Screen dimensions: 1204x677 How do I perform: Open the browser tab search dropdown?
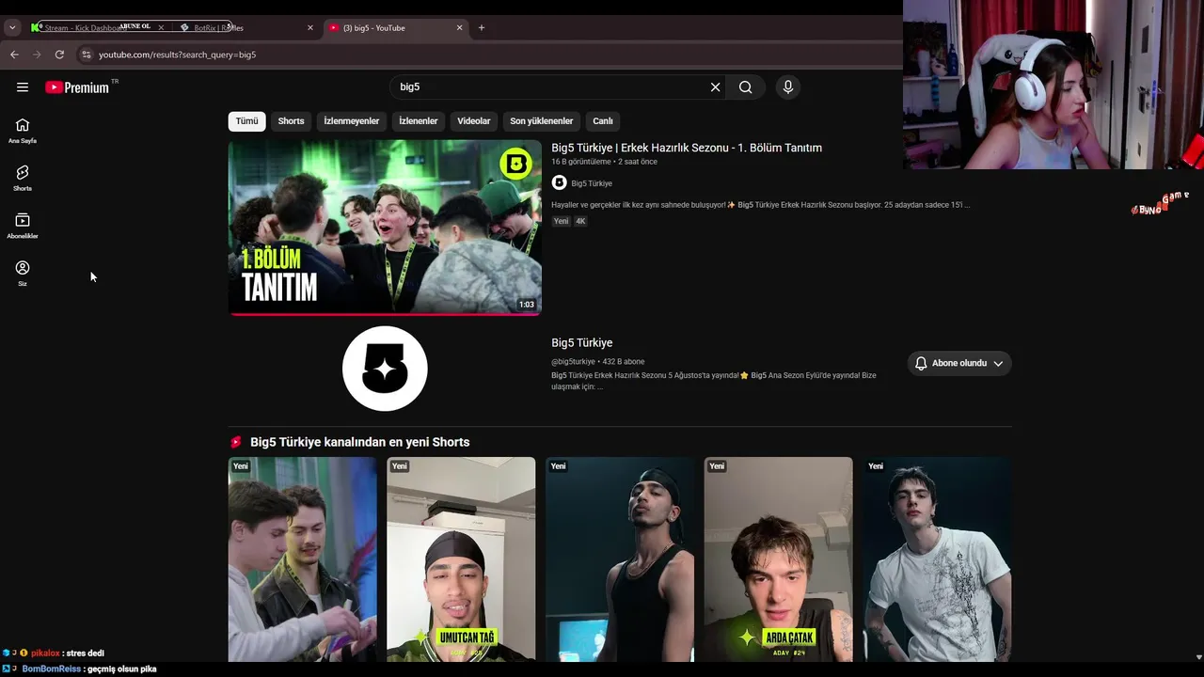click(x=12, y=27)
